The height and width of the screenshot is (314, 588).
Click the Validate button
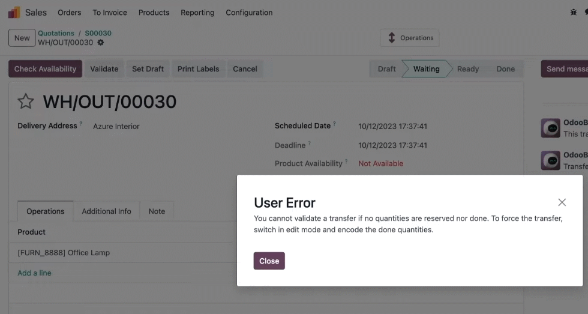104,68
